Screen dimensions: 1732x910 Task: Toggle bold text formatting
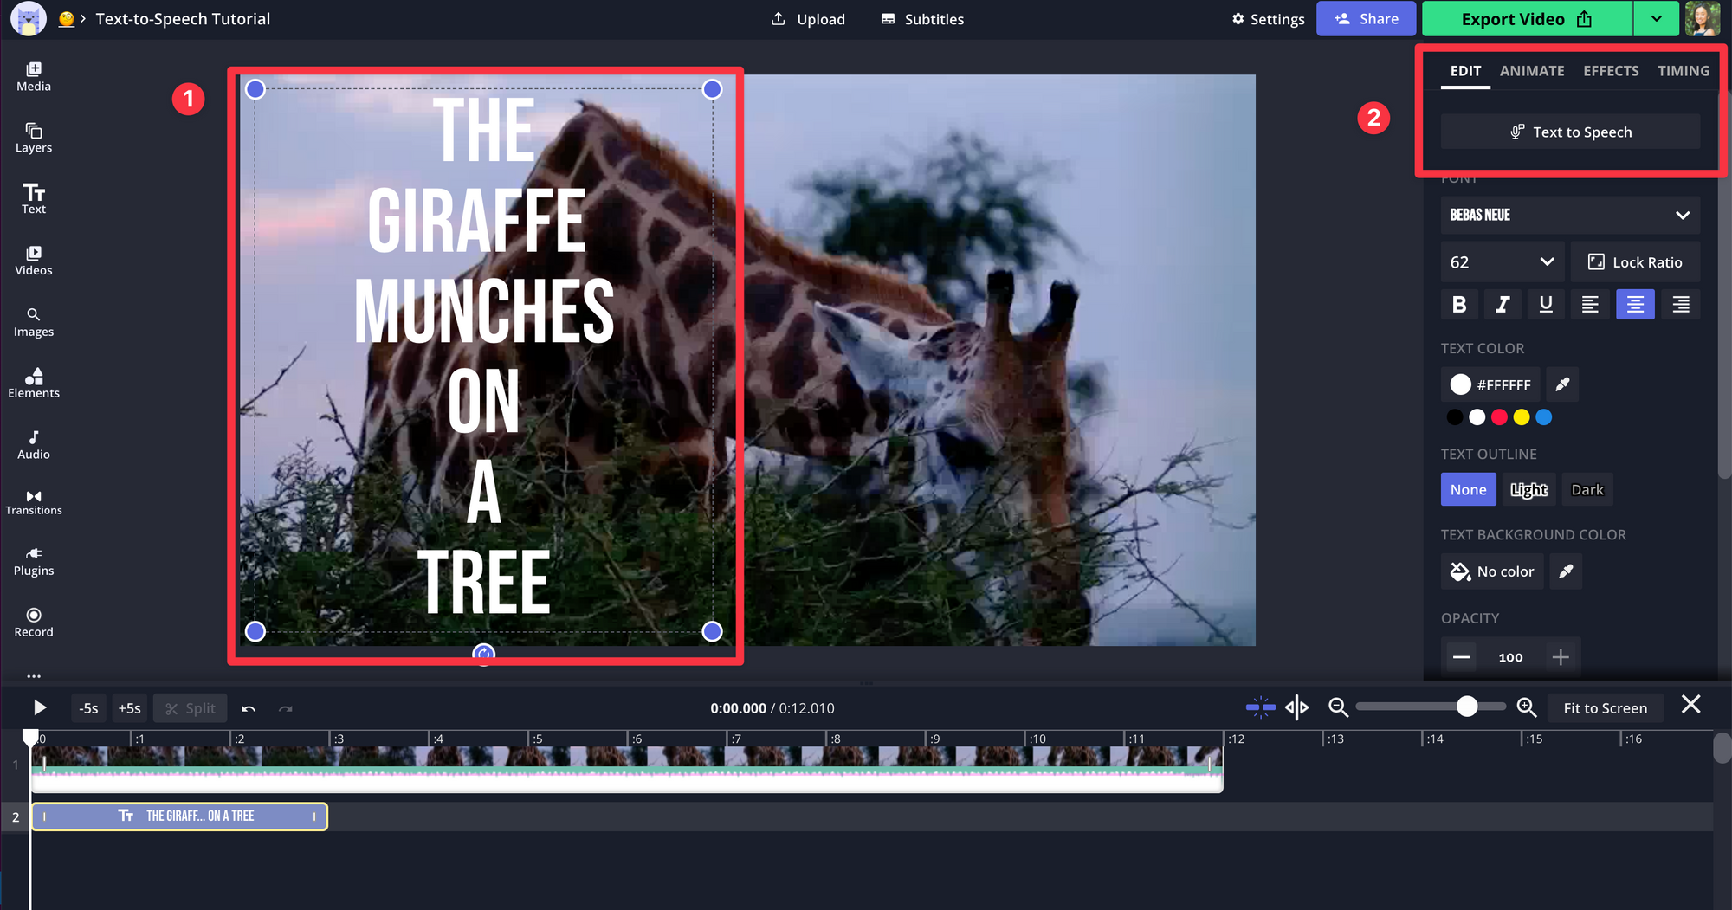click(x=1459, y=304)
